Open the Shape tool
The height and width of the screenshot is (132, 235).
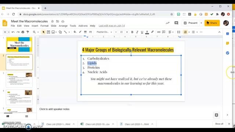point(60,32)
